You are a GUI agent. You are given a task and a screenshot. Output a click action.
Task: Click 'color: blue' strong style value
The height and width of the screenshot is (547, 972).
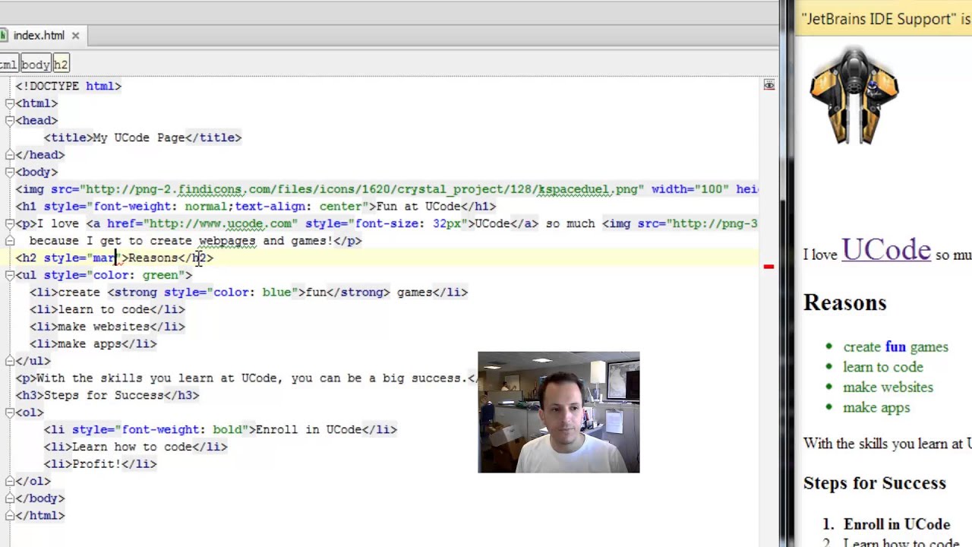(252, 292)
